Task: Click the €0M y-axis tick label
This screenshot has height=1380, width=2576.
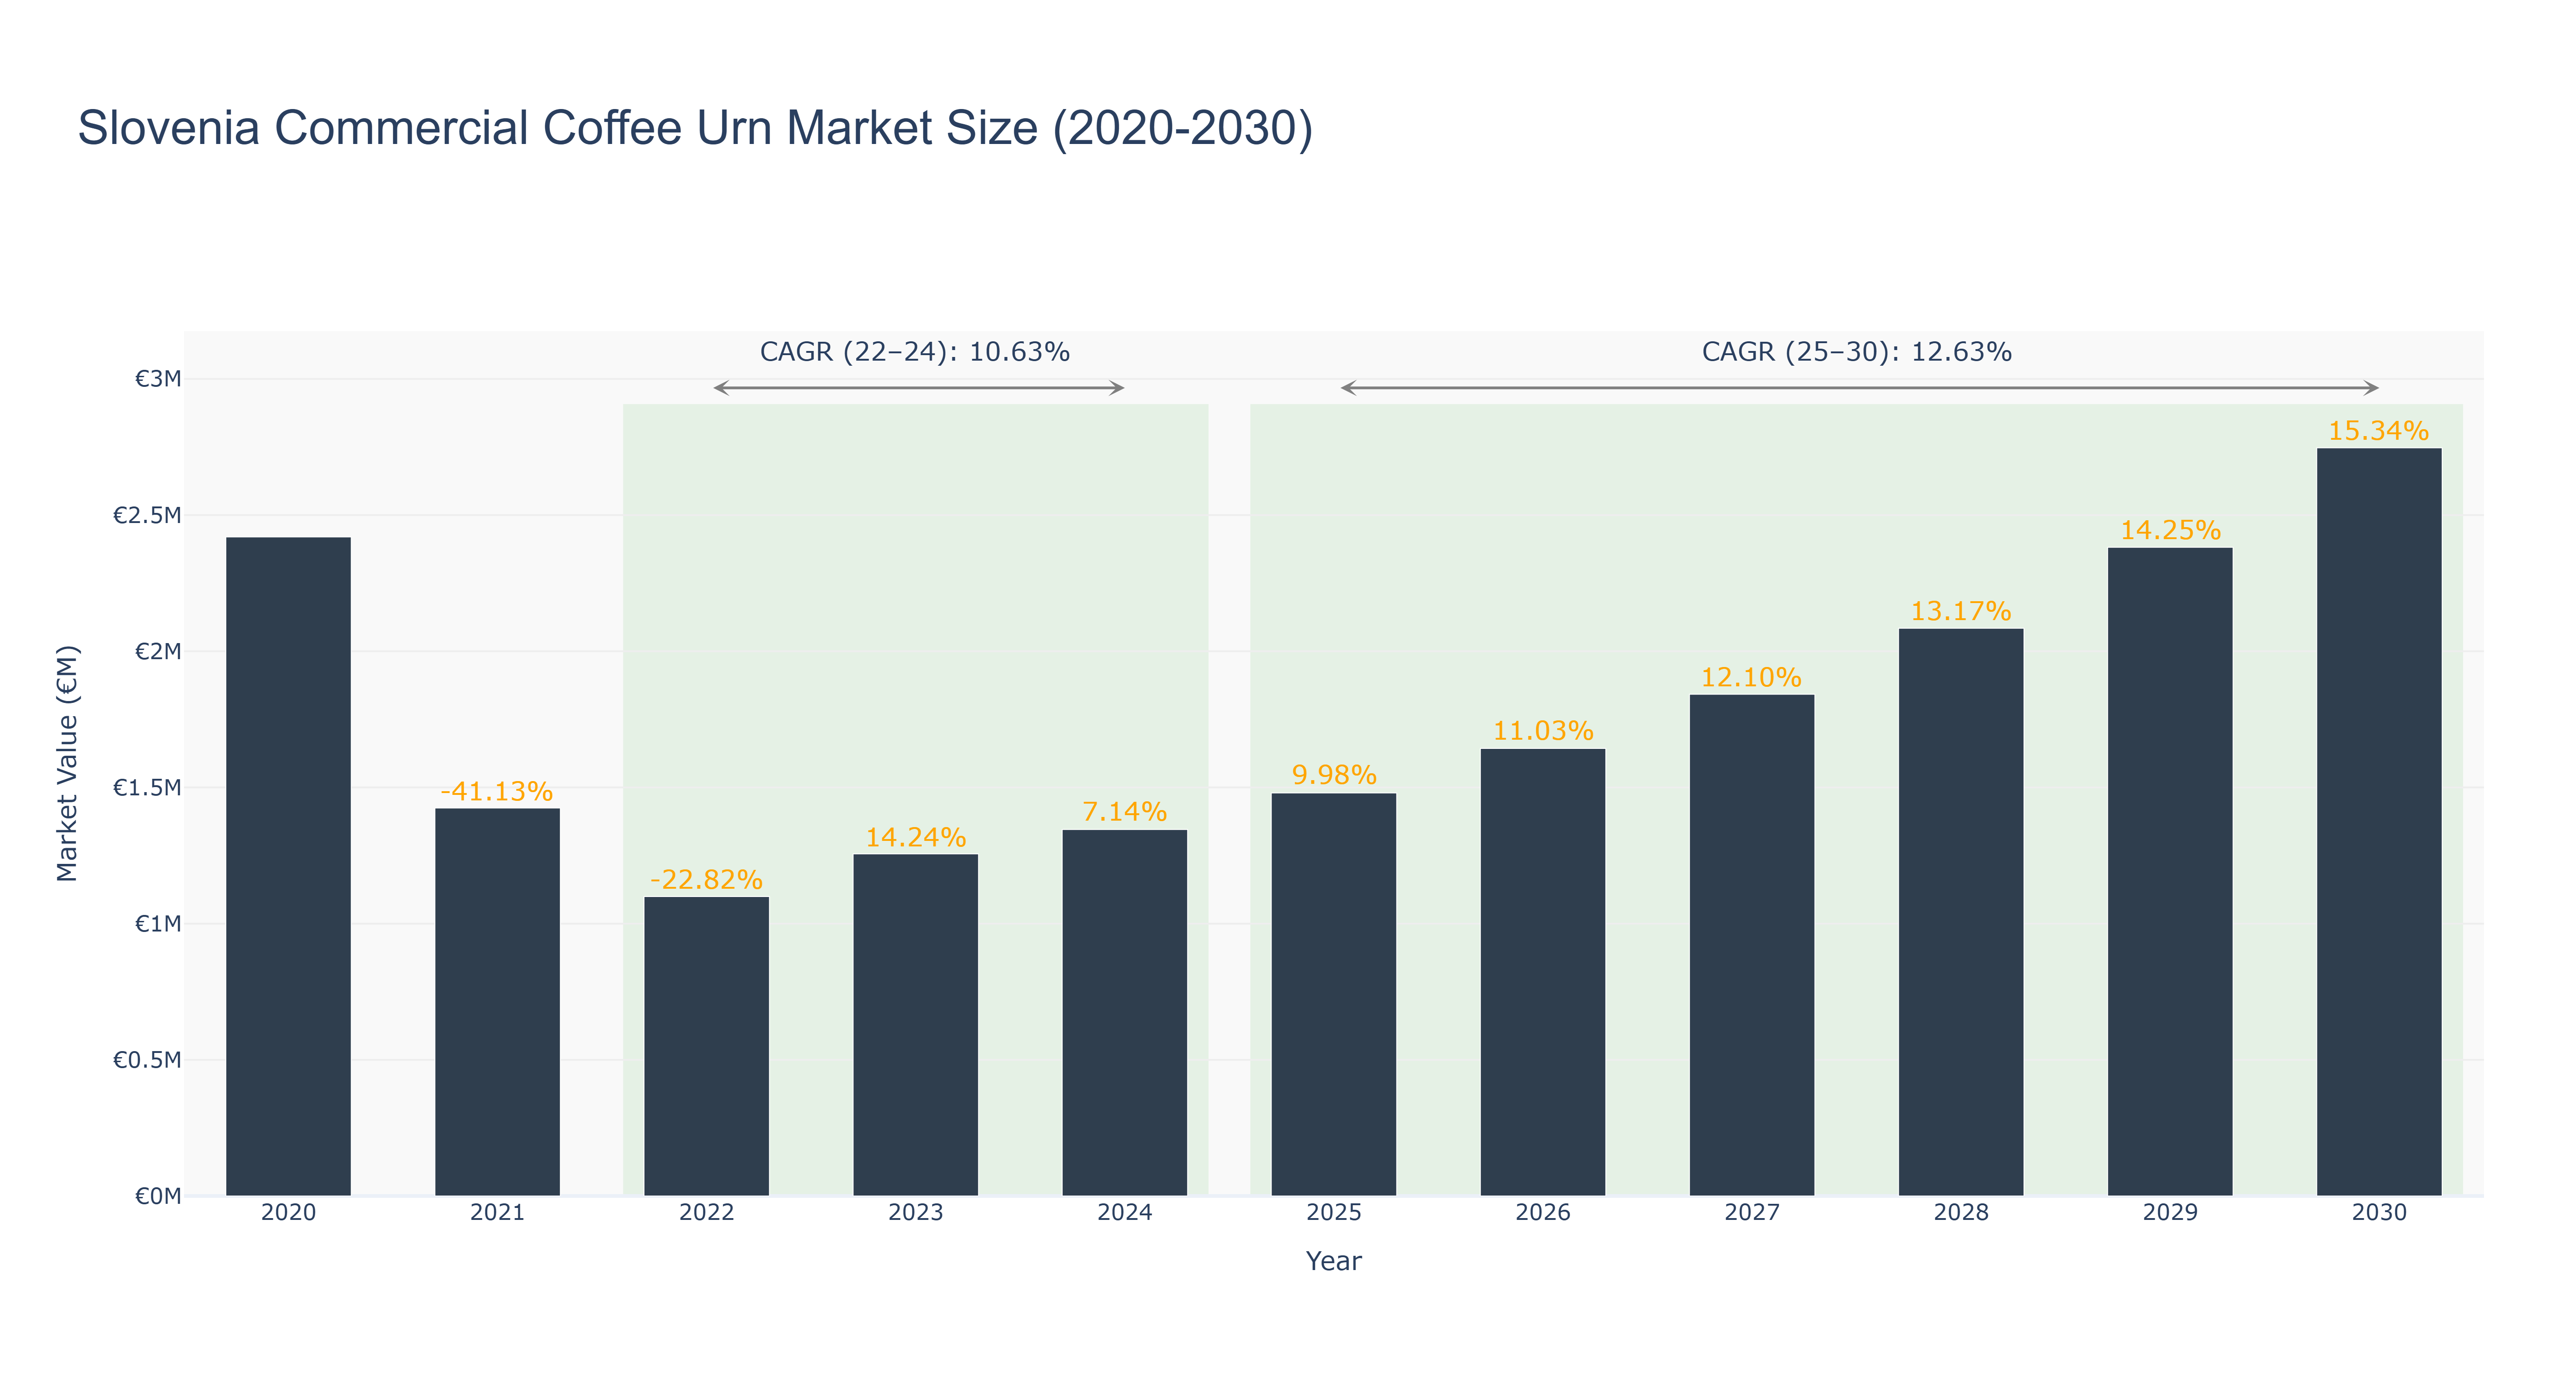Action: point(158,1196)
